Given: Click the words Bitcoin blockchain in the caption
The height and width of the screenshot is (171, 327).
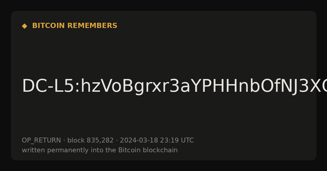Looking at the screenshot, I should coord(148,150).
